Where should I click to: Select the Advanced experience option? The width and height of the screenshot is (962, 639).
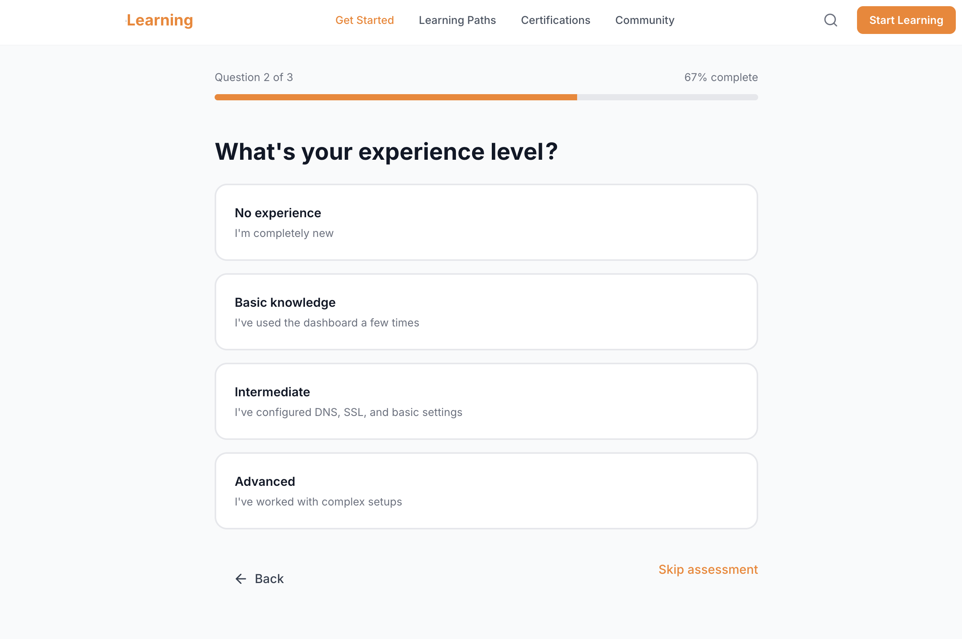(486, 491)
